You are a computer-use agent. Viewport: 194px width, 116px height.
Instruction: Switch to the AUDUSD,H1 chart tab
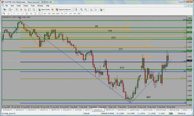click(x=67, y=110)
